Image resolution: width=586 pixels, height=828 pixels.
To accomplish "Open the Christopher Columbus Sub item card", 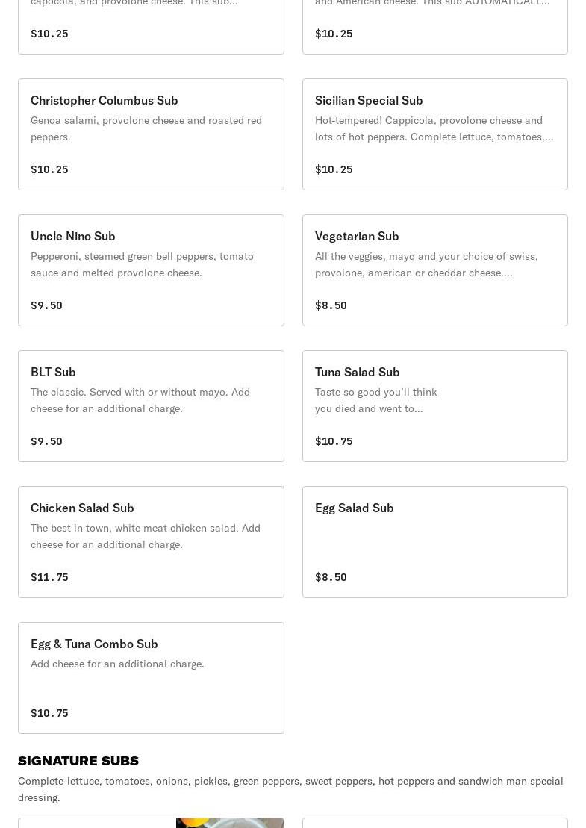I will pos(151,134).
